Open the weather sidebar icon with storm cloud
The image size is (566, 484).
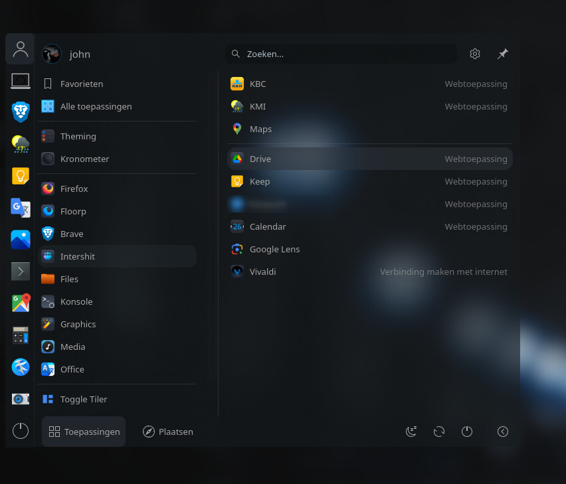[20, 144]
